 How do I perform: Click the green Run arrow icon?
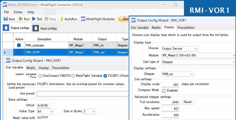tap(21, 19)
